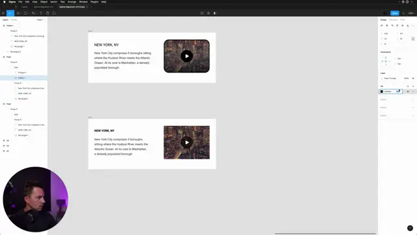Image resolution: width=417 pixels, height=235 pixels.
Task: Switch to the Inspect tab
Action: (403, 20)
